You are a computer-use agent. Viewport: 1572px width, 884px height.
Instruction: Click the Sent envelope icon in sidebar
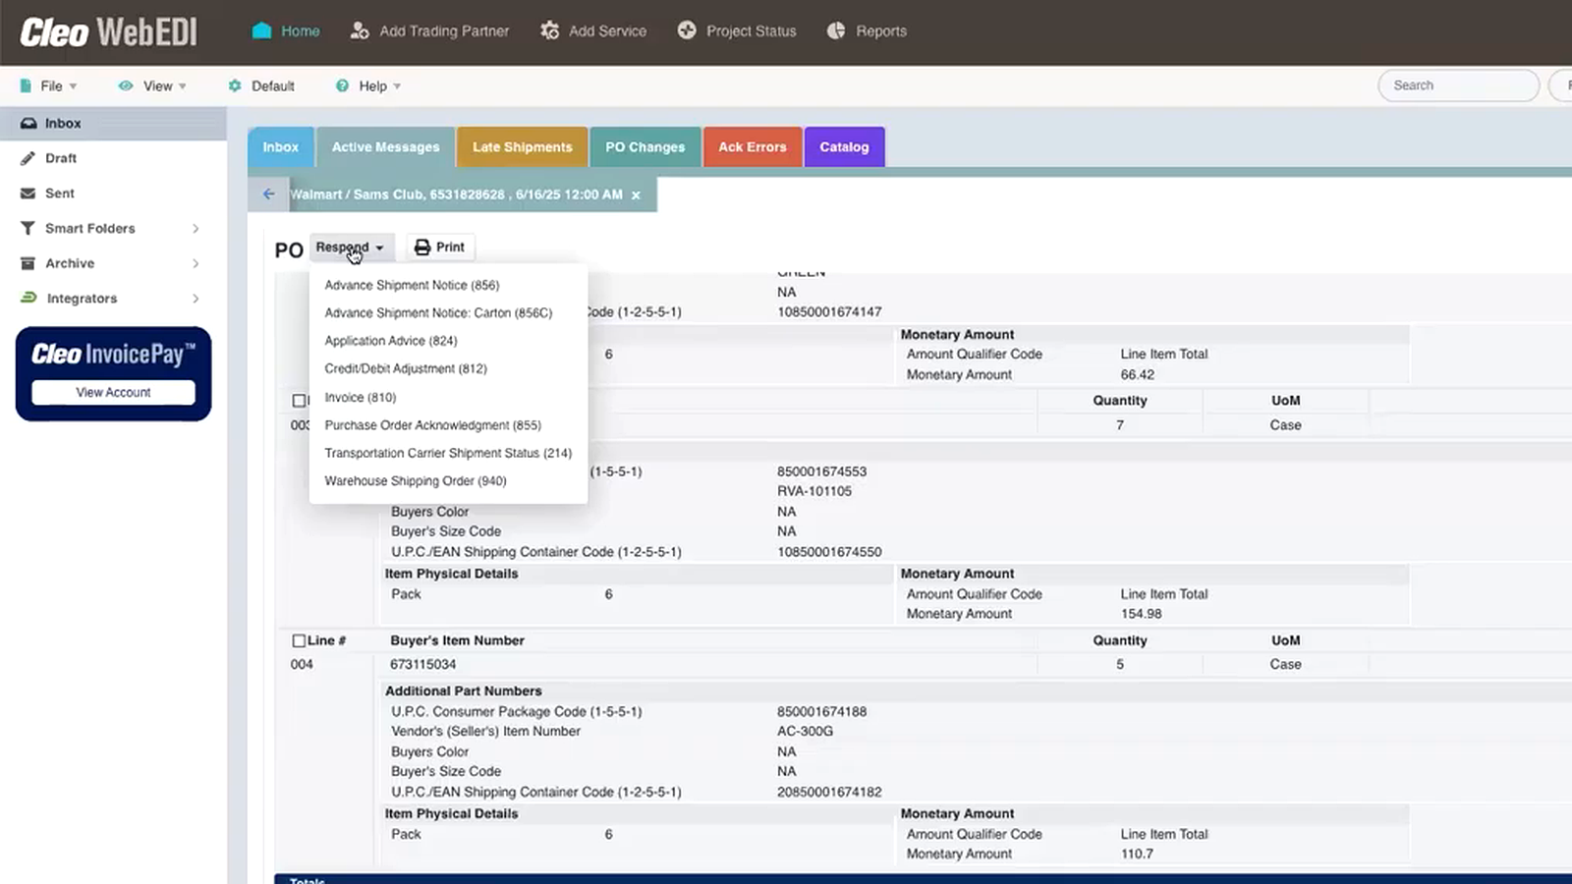coord(28,193)
